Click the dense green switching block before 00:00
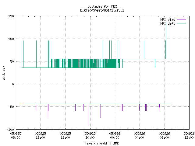This screenshot has width=195, height=146. click(112, 63)
